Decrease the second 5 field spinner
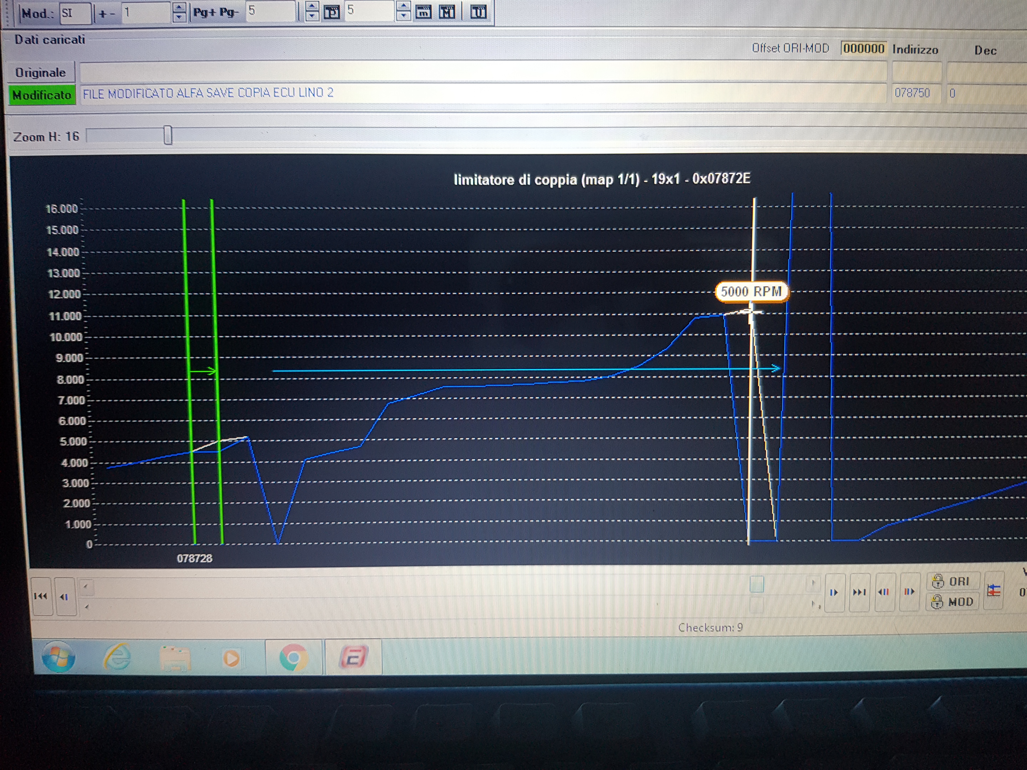The image size is (1027, 770). coord(404,16)
